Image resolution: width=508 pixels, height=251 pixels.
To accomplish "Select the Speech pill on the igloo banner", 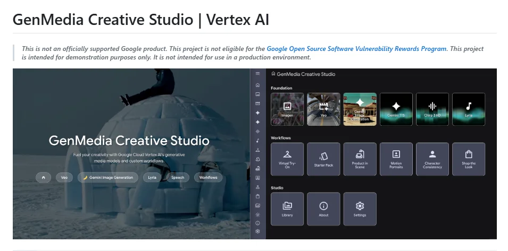I will pos(178,177).
